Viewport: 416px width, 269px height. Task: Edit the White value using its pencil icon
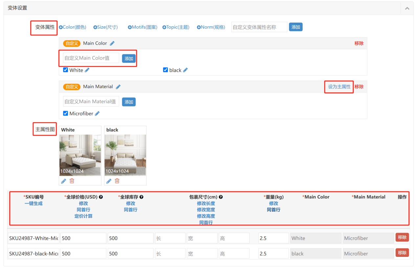point(87,70)
